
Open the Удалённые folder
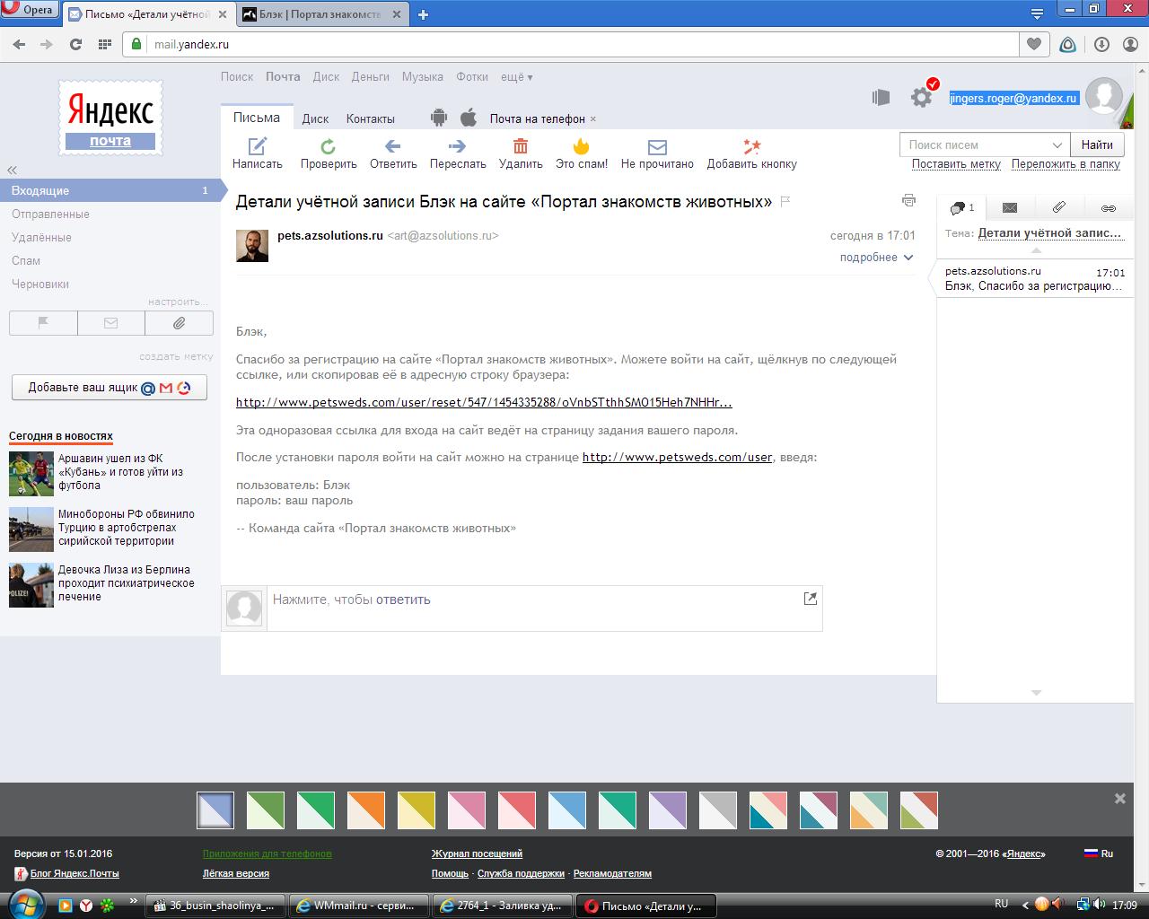point(41,237)
